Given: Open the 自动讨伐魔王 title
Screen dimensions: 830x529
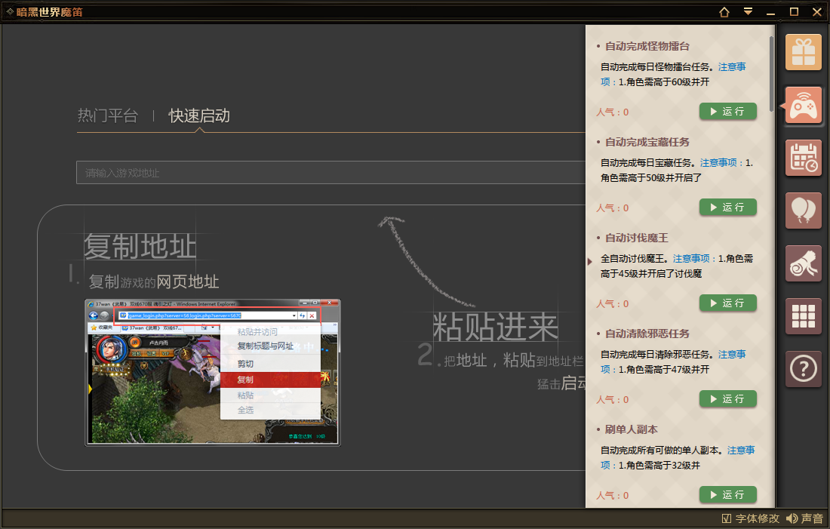Looking at the screenshot, I should point(636,238).
